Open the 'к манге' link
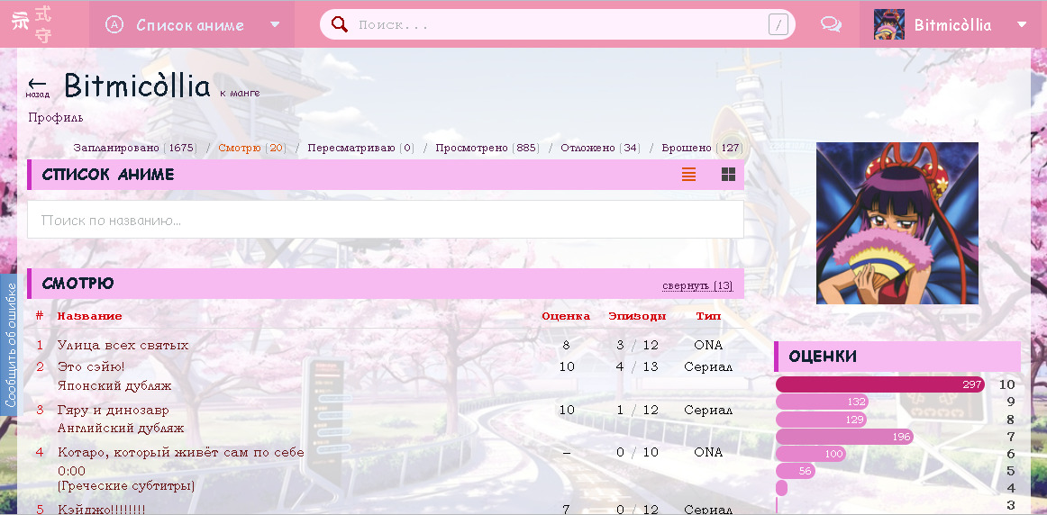 (240, 93)
